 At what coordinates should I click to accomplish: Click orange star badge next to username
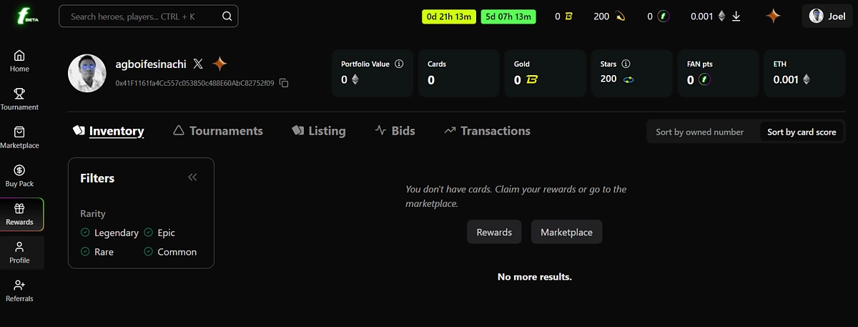pyautogui.click(x=220, y=64)
